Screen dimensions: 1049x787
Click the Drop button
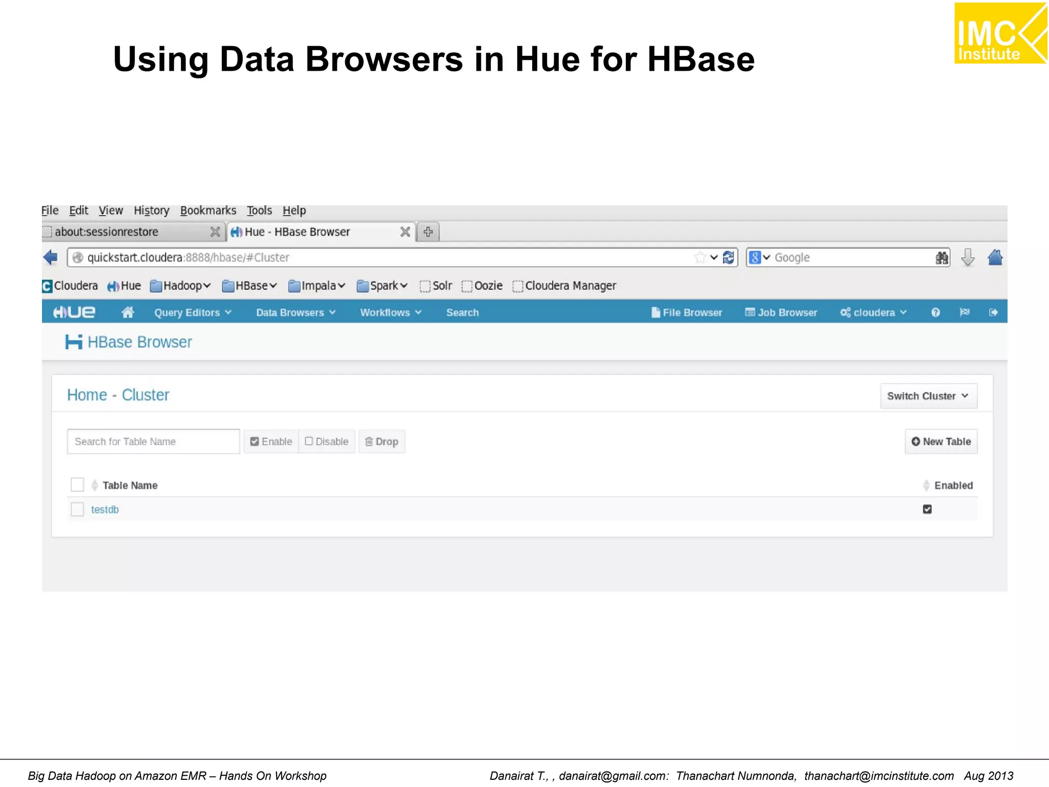point(382,442)
